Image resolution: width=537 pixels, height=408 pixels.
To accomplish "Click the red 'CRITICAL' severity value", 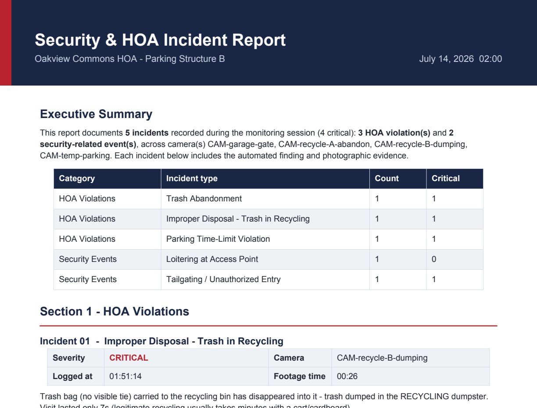I will click(x=129, y=358).
